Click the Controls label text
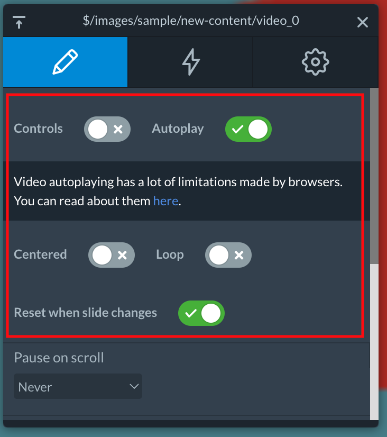387x437 pixels. coord(39,129)
